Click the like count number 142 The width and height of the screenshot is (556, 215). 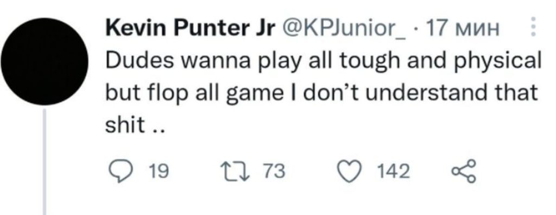click(x=393, y=172)
